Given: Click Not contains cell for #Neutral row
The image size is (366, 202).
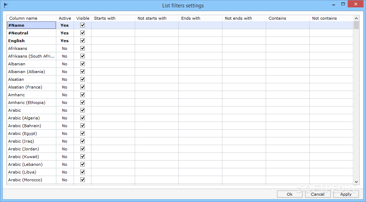Looking at the screenshot, I should tap(332, 33).
